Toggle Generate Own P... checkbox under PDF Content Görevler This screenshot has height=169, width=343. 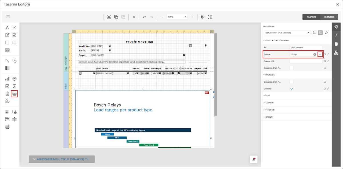coord(292,68)
